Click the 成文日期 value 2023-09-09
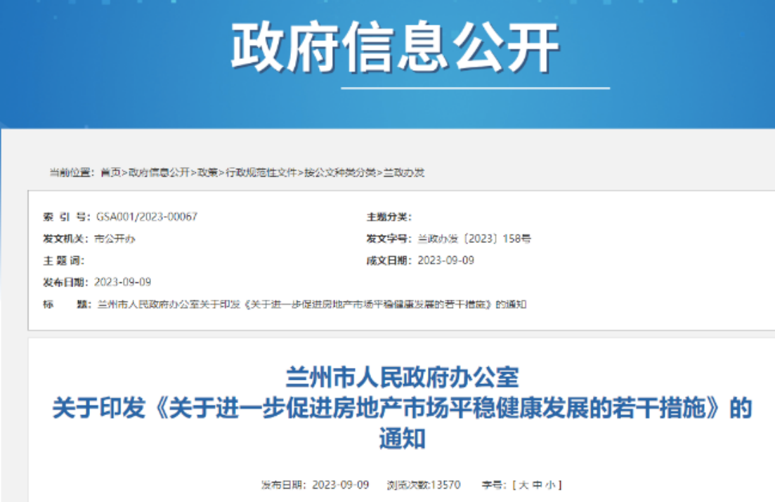 [x=445, y=260]
